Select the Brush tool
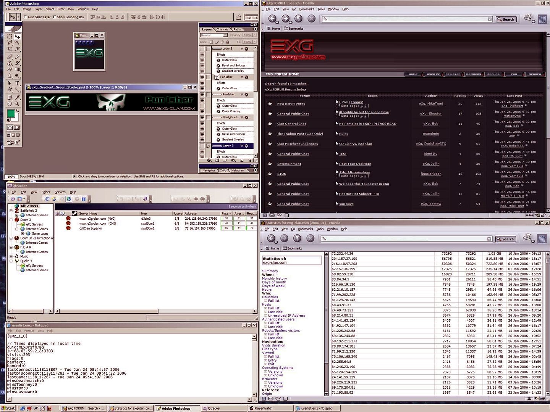550x412 pixels. coord(18,57)
